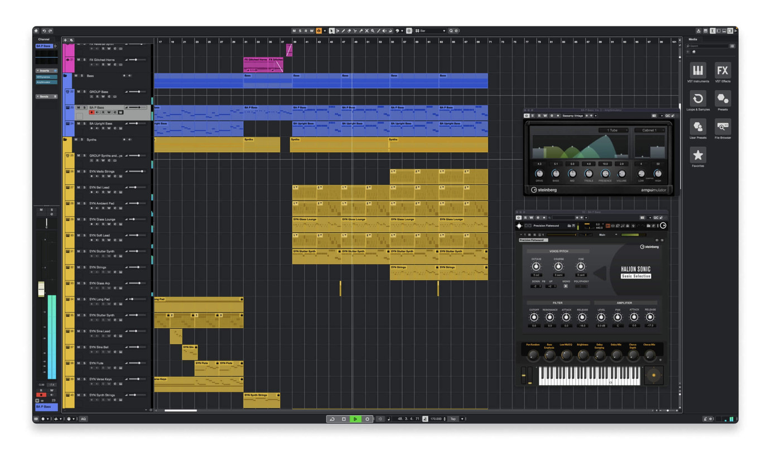Click the Stop transport button
The width and height of the screenshot is (762, 460).
(344, 419)
